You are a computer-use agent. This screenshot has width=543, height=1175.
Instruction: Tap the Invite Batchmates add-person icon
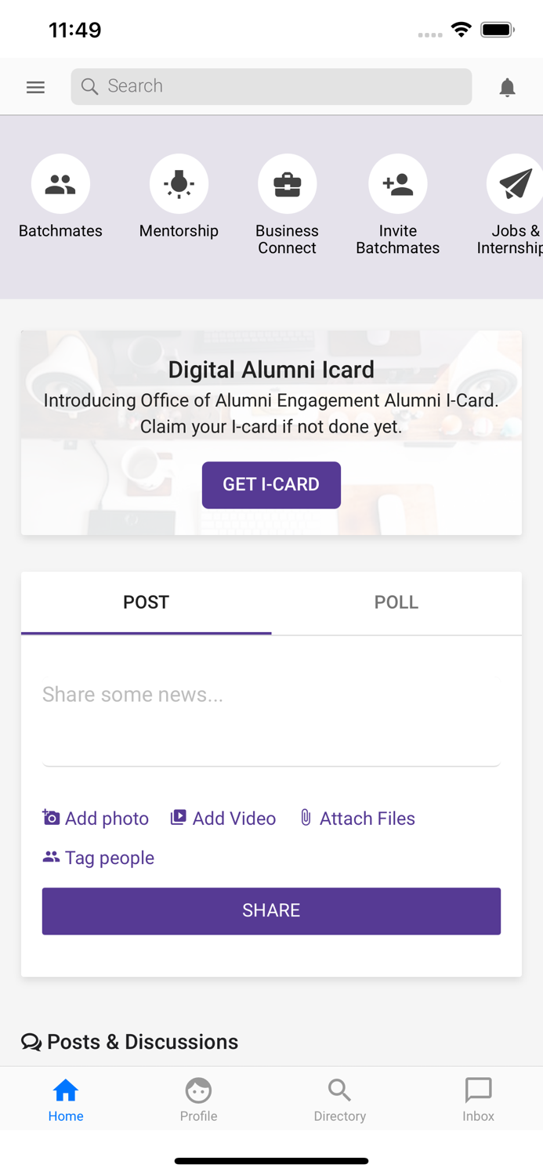point(397,183)
